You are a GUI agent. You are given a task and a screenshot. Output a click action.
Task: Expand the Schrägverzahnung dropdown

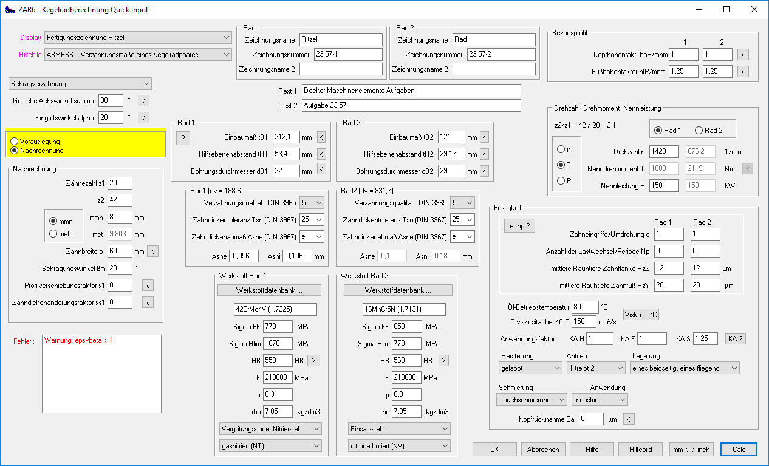pyautogui.click(x=80, y=84)
